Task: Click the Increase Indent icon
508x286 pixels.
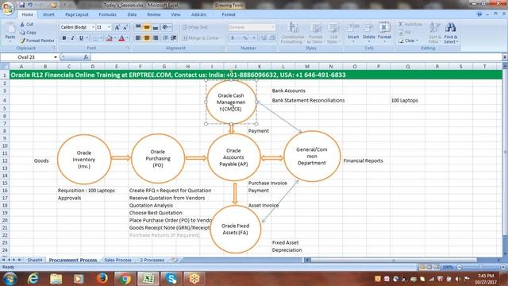Action: tap(174, 38)
